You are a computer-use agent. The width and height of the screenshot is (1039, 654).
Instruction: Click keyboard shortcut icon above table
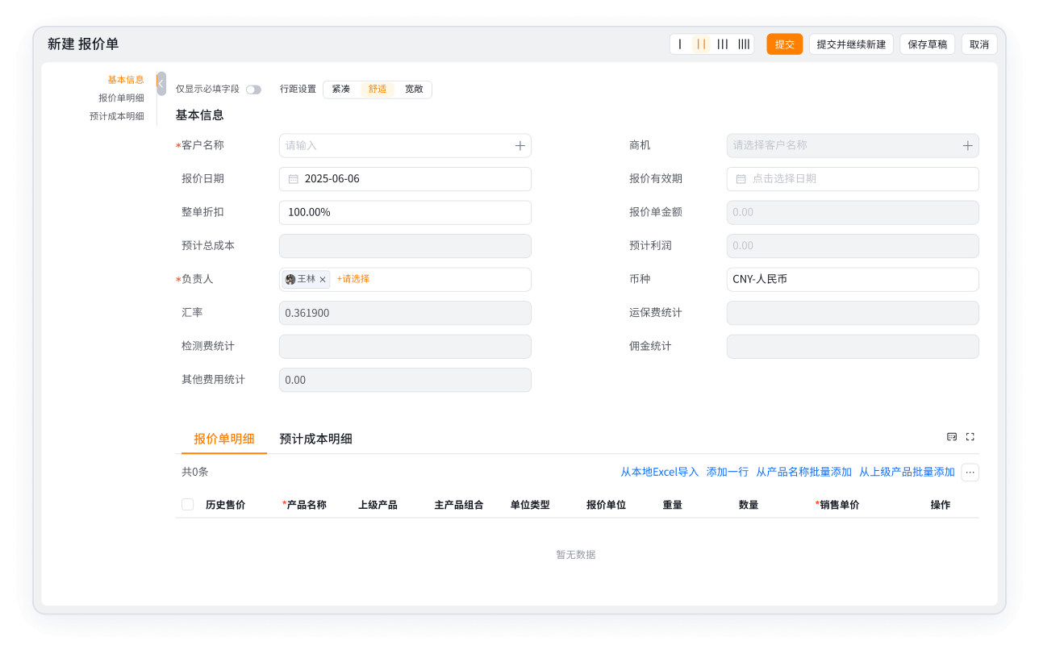tap(952, 437)
